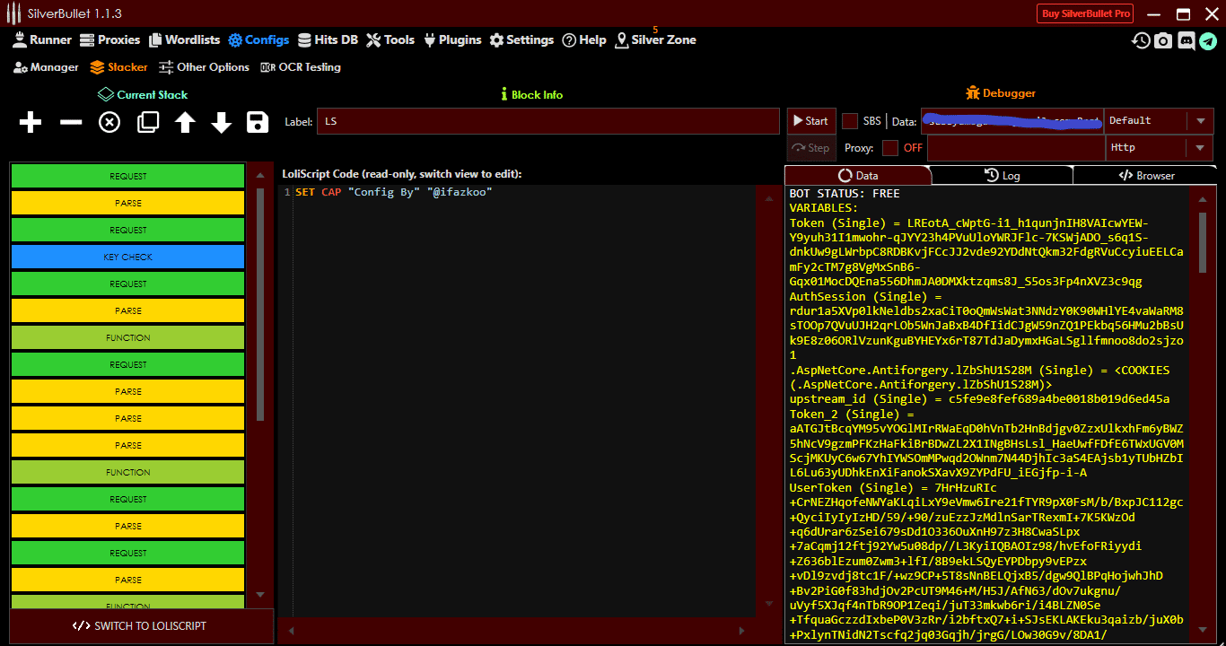The width and height of the screenshot is (1226, 646).
Task: Duplicate the selected block
Action: point(146,122)
